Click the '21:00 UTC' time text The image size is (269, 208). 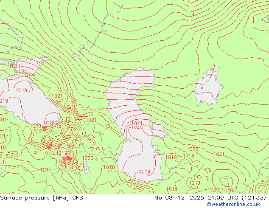pyautogui.click(x=223, y=198)
